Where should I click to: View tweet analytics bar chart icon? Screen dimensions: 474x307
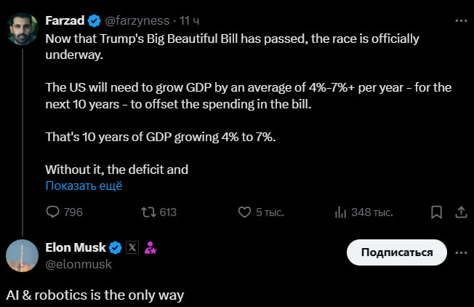point(340,212)
